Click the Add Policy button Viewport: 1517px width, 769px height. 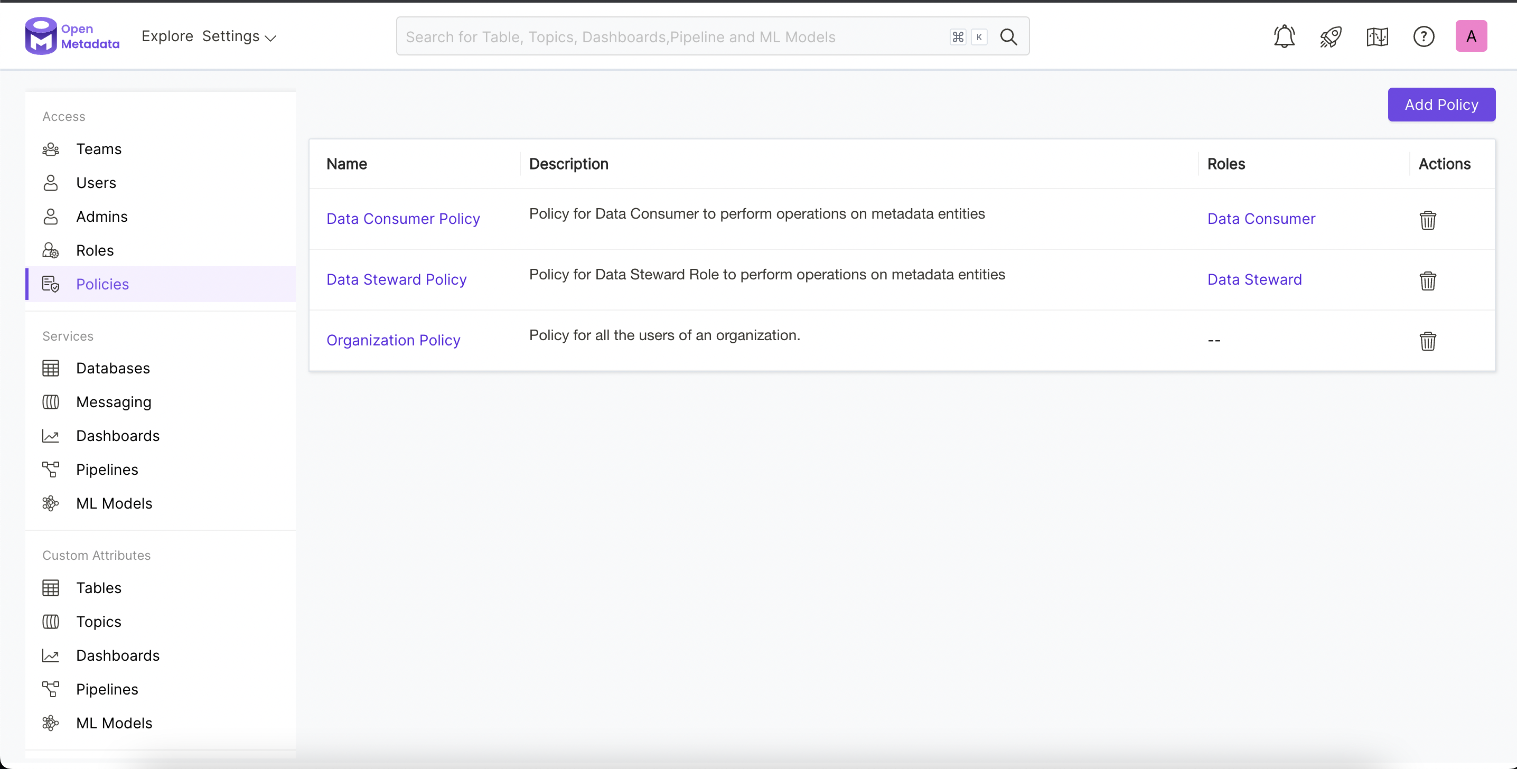pos(1441,105)
